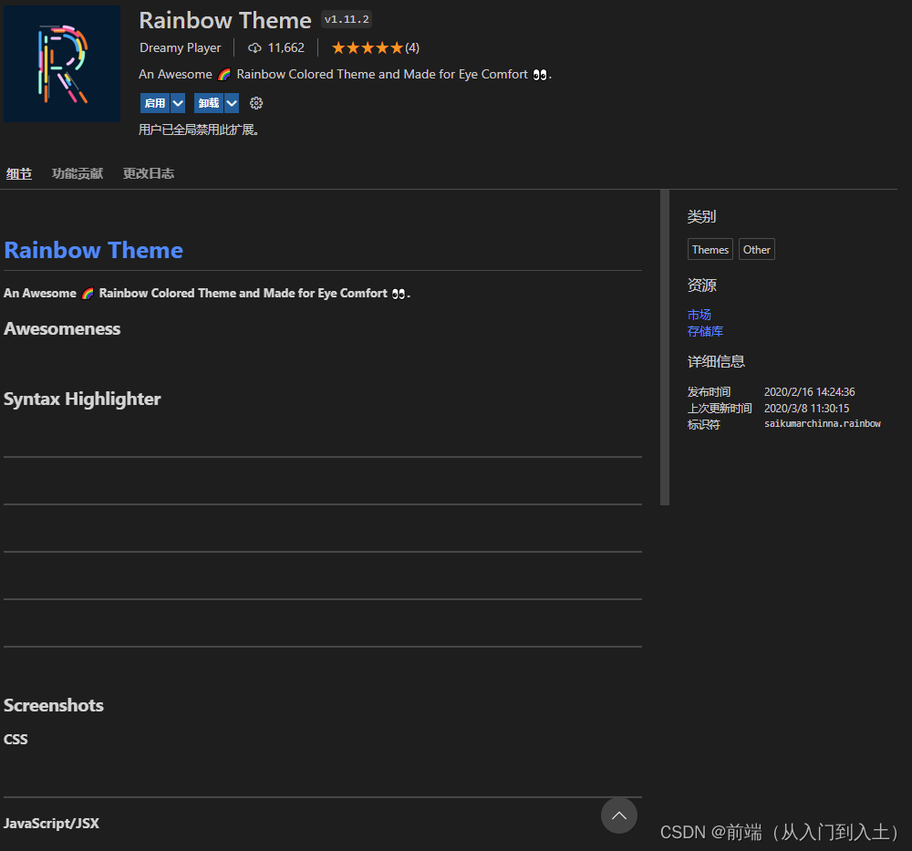Click the 资源 section heading
The height and width of the screenshot is (851, 912).
click(x=702, y=285)
